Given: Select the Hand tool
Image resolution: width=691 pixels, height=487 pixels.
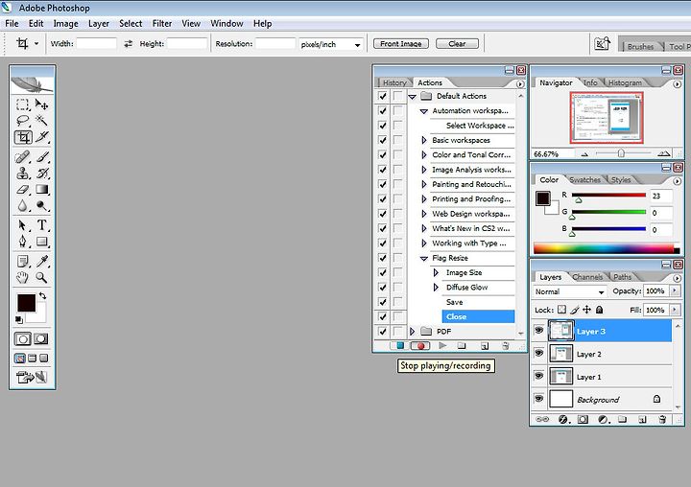Looking at the screenshot, I should click(23, 277).
